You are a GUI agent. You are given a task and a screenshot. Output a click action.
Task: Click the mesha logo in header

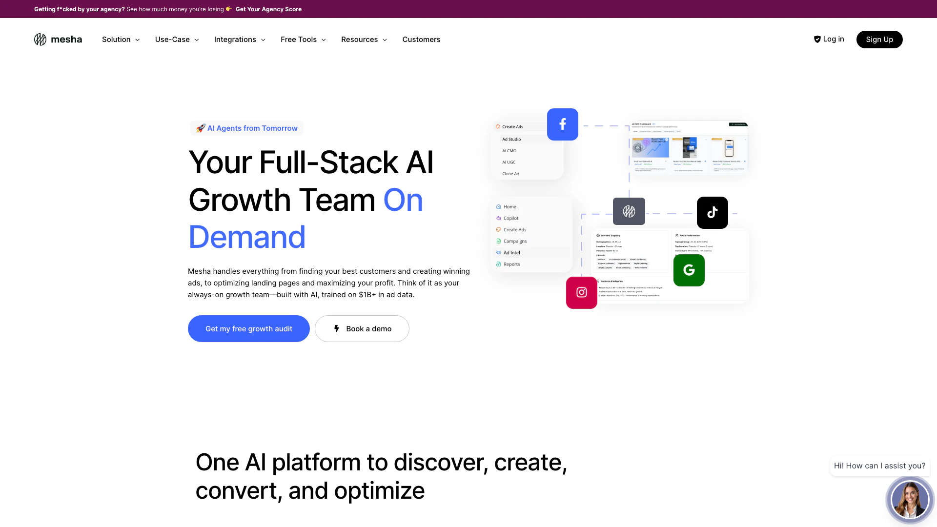[58, 40]
